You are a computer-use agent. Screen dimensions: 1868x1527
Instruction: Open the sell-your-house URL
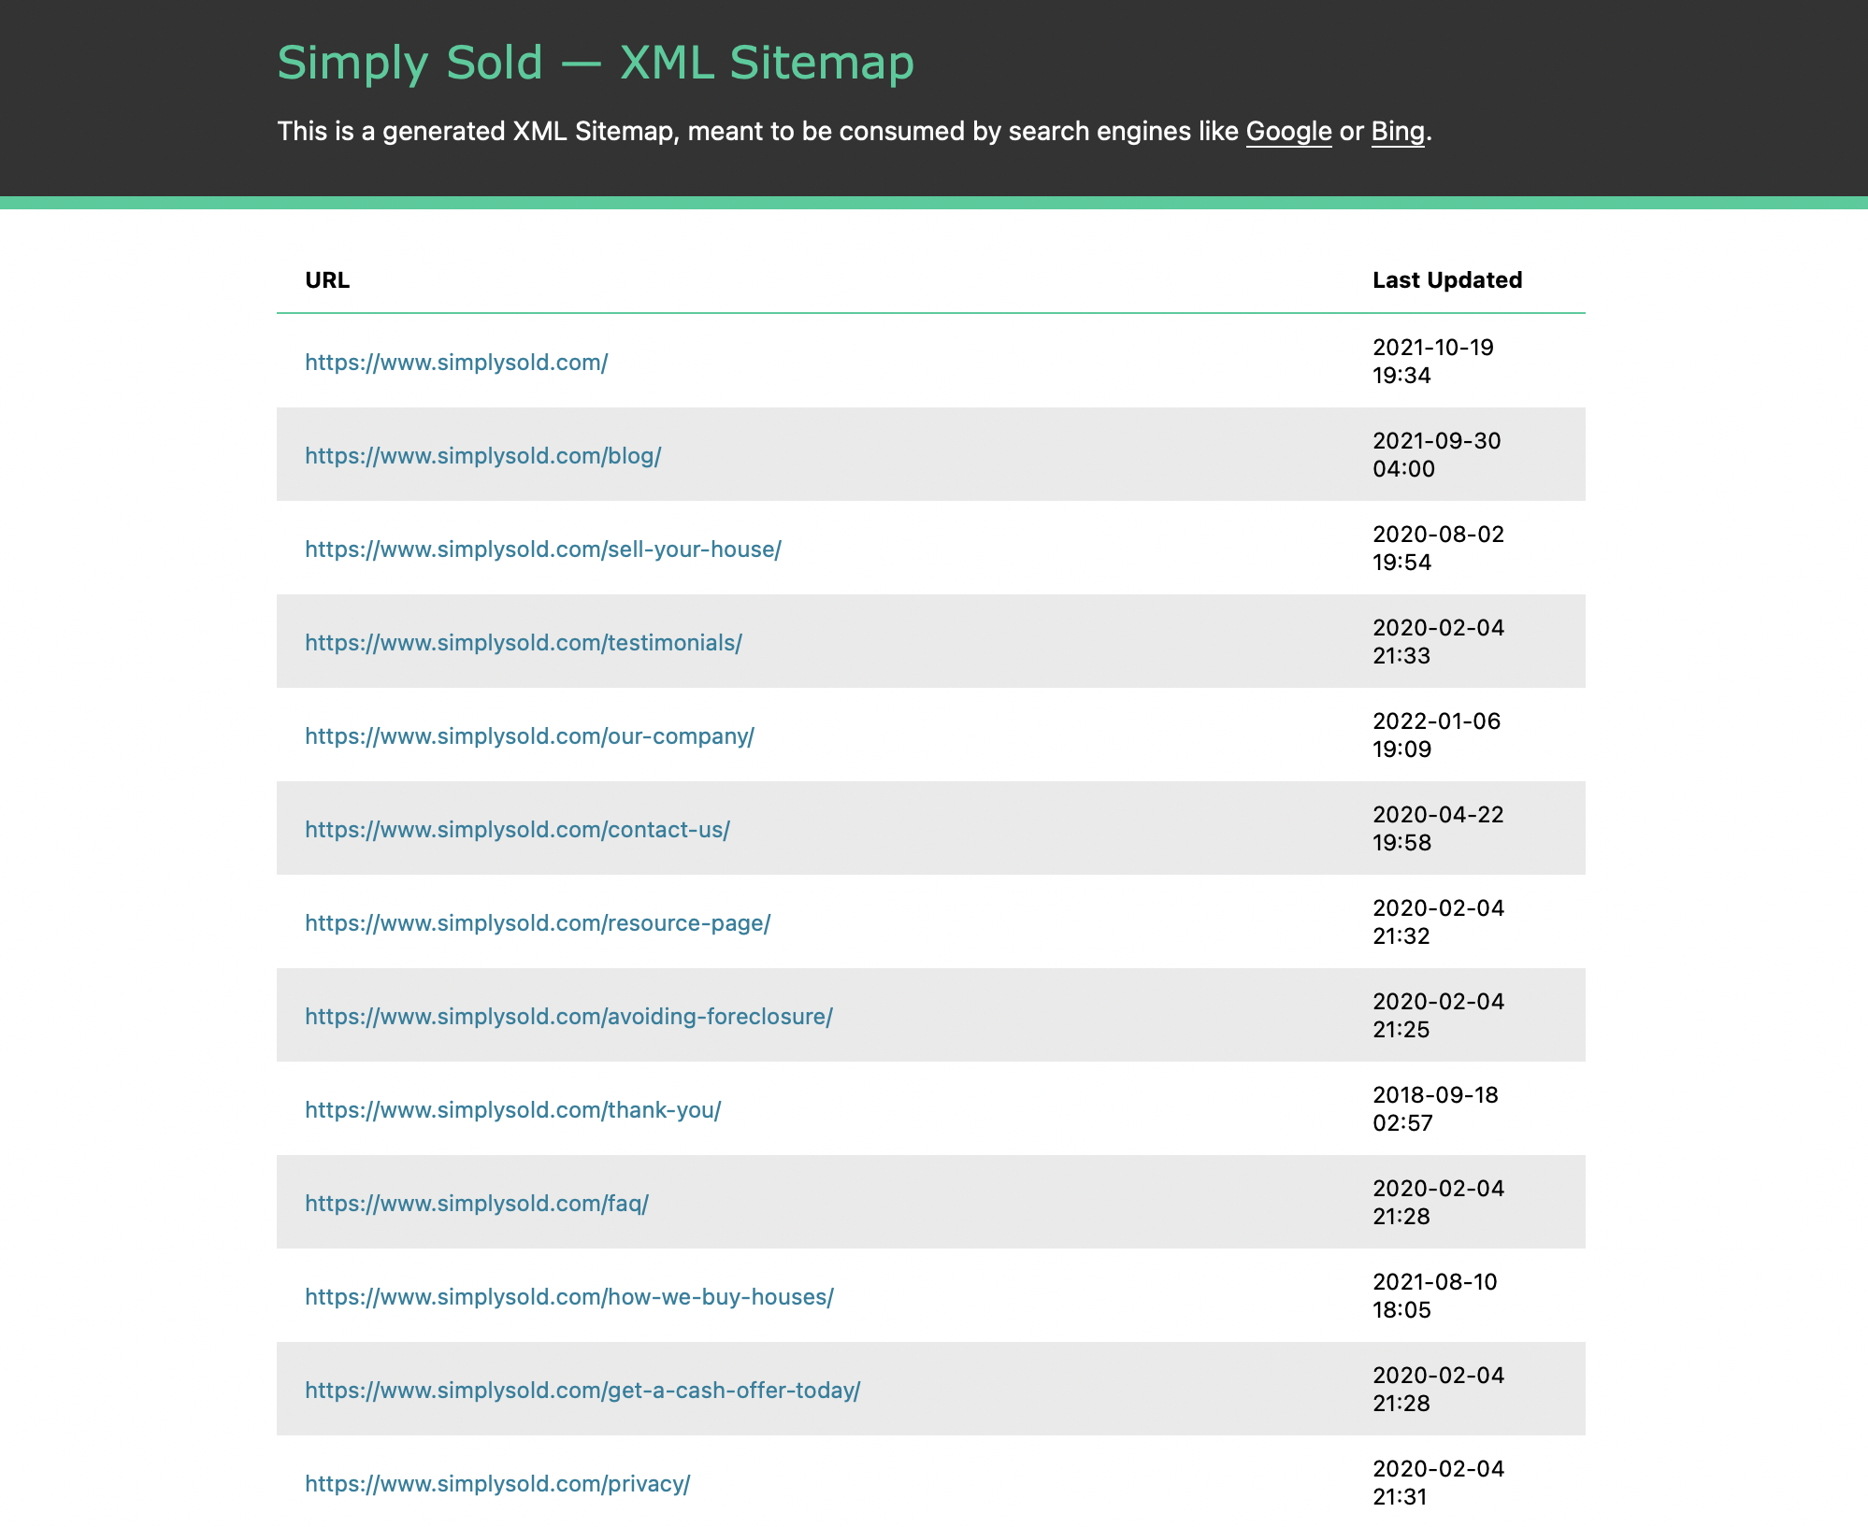[542, 549]
